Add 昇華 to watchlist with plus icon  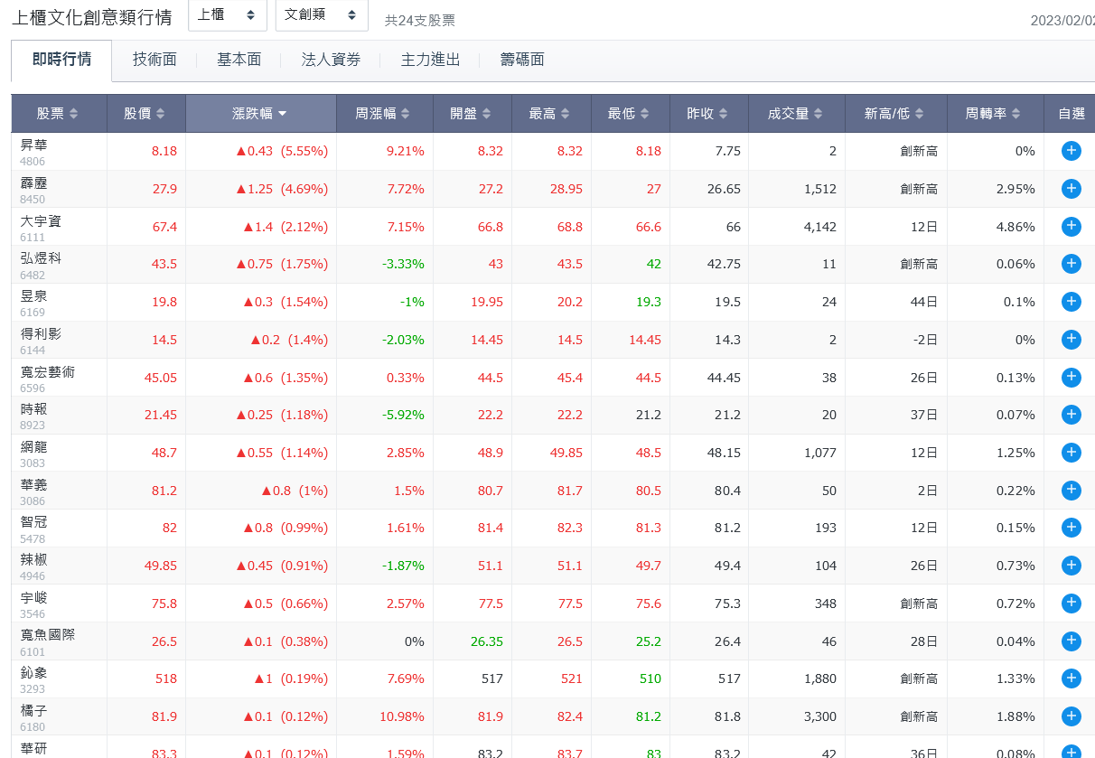(x=1071, y=151)
